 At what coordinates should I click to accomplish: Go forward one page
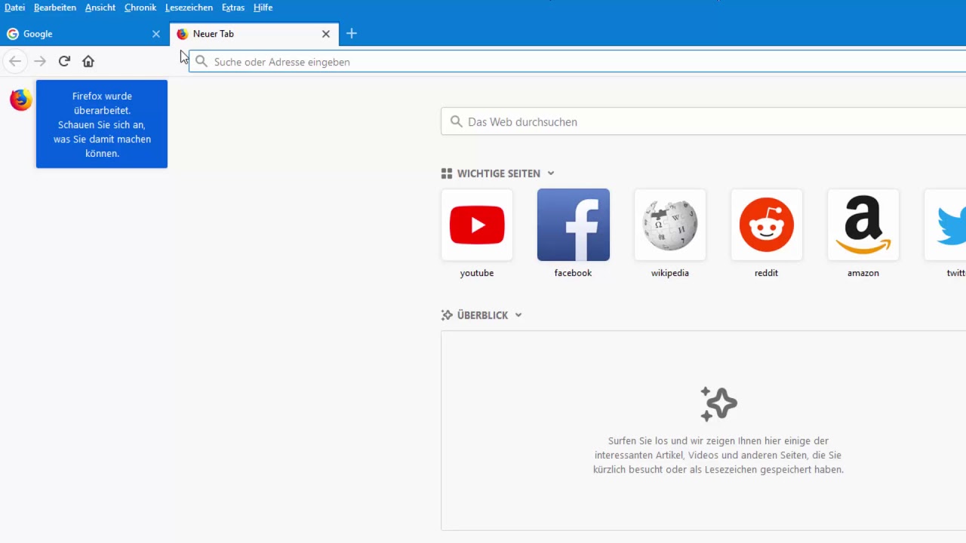[x=40, y=61]
